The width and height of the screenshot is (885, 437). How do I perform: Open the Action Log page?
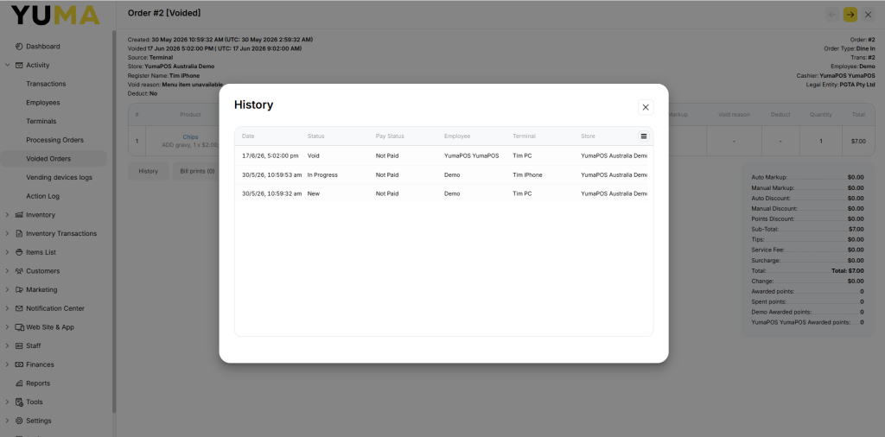[x=43, y=196]
